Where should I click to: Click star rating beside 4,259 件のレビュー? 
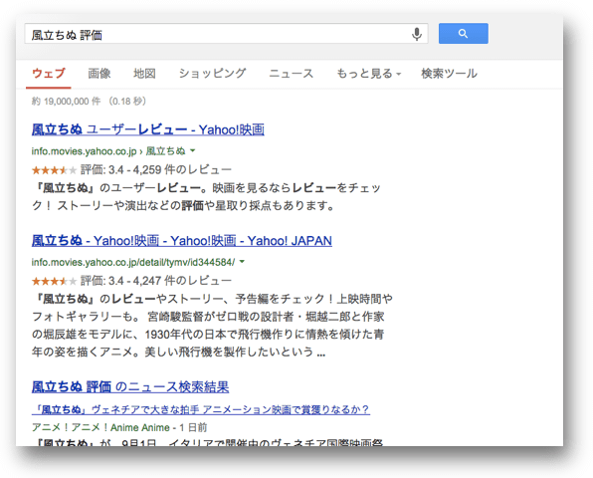point(54,170)
